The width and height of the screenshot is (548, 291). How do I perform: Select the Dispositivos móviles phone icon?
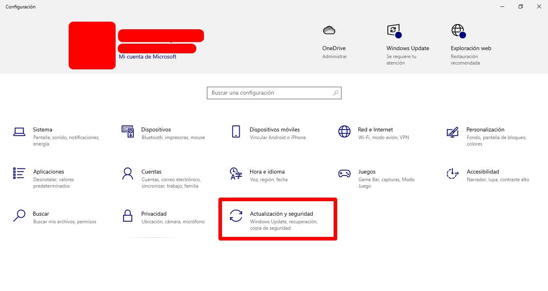coord(236,131)
